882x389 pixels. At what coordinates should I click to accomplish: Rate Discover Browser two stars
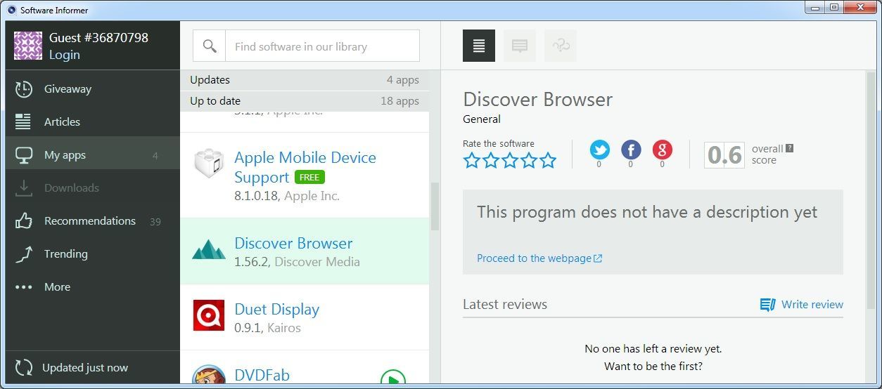[491, 160]
